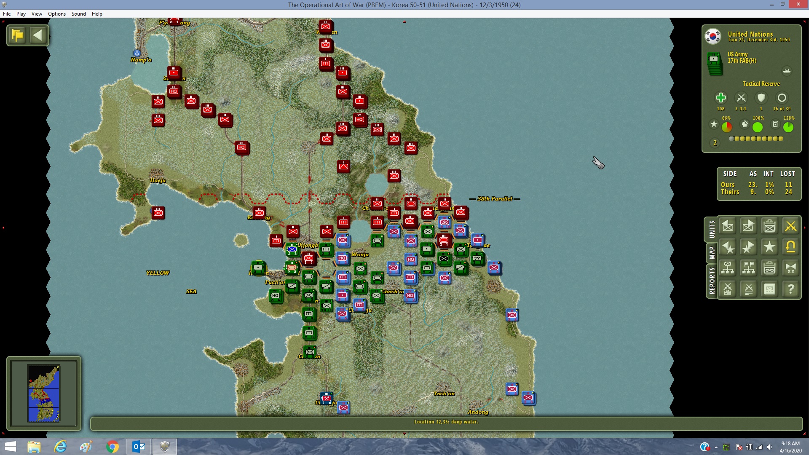Select the green HQ unit near Puch'on
The width and height of the screenshot is (809, 455).
pos(276,296)
